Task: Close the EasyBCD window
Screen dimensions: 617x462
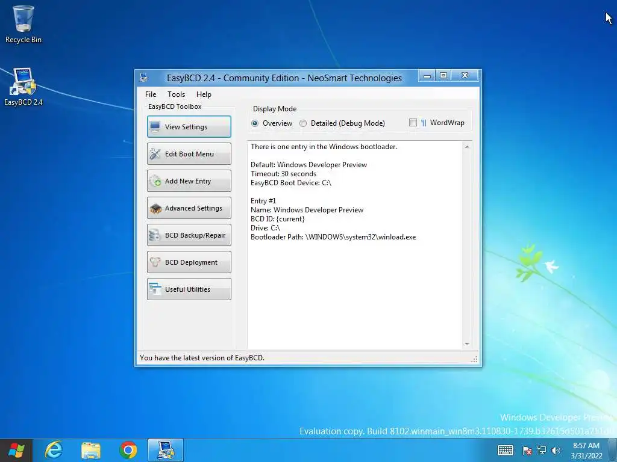Action: (465, 75)
